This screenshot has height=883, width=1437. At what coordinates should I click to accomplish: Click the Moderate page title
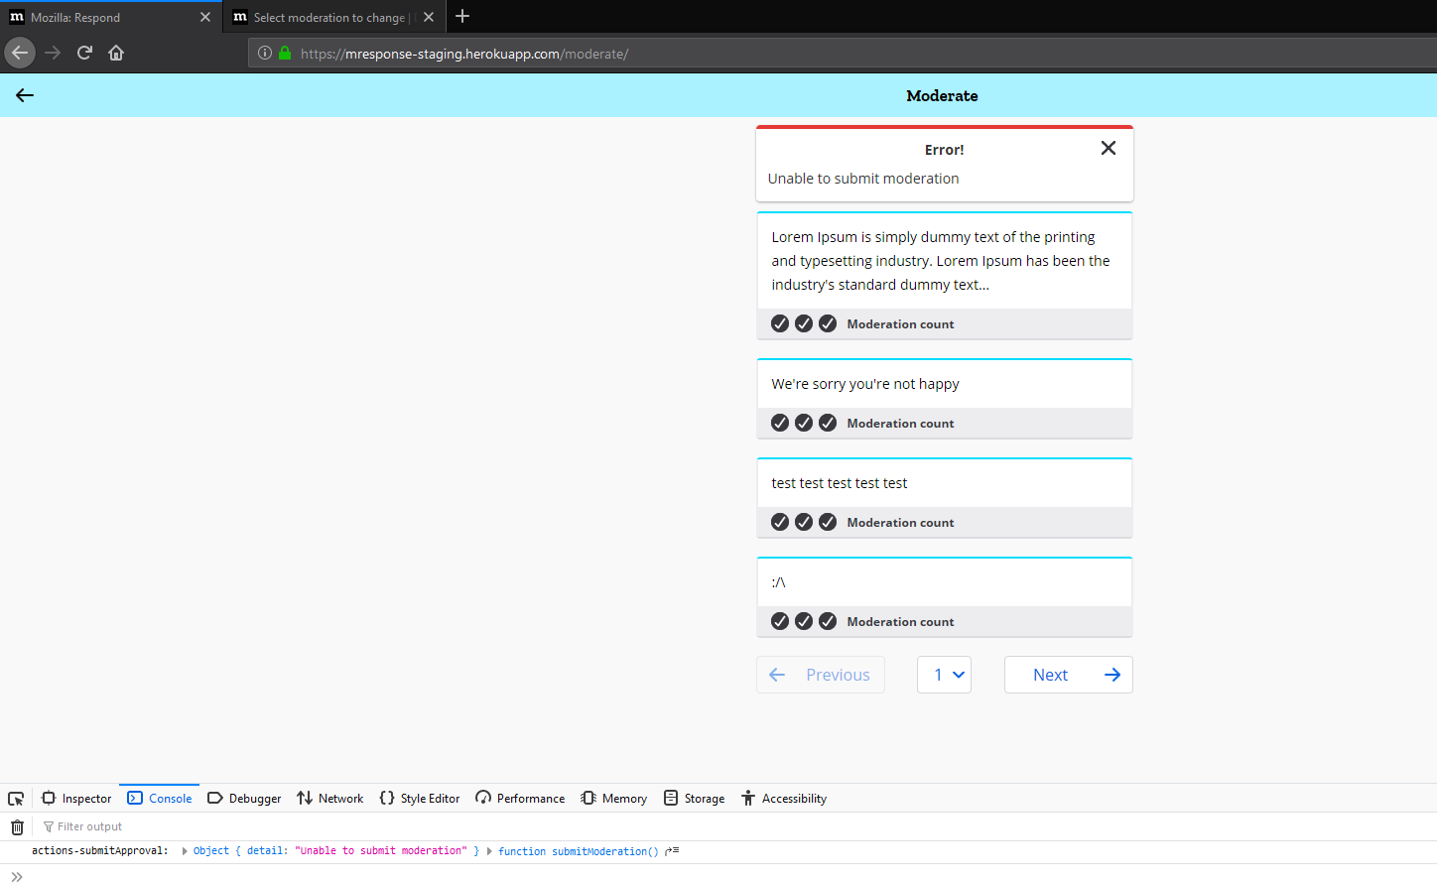tap(942, 96)
